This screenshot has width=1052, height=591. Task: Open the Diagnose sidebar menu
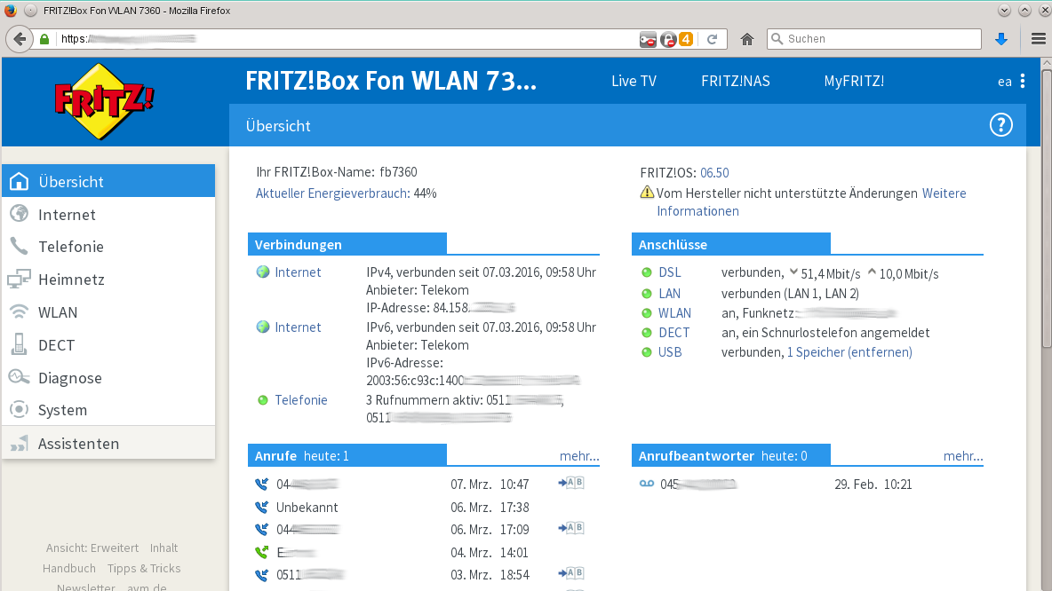(108, 377)
